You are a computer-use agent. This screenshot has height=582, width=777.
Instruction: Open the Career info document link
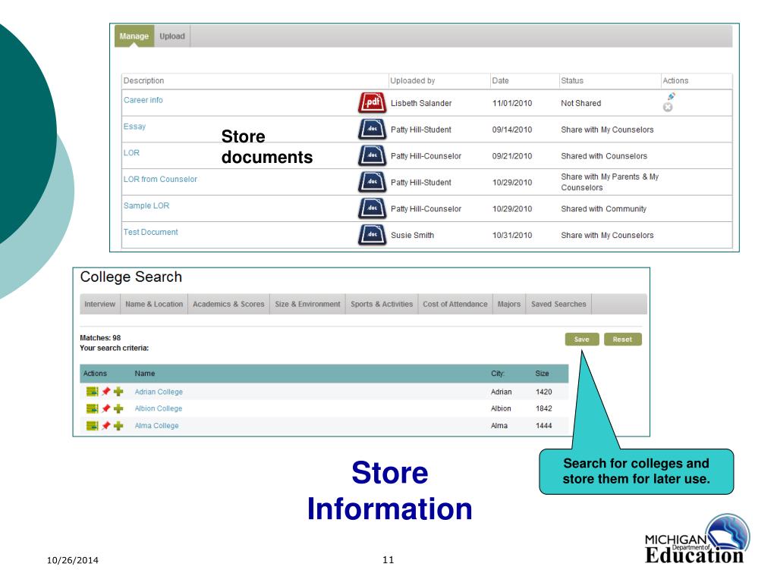(143, 100)
